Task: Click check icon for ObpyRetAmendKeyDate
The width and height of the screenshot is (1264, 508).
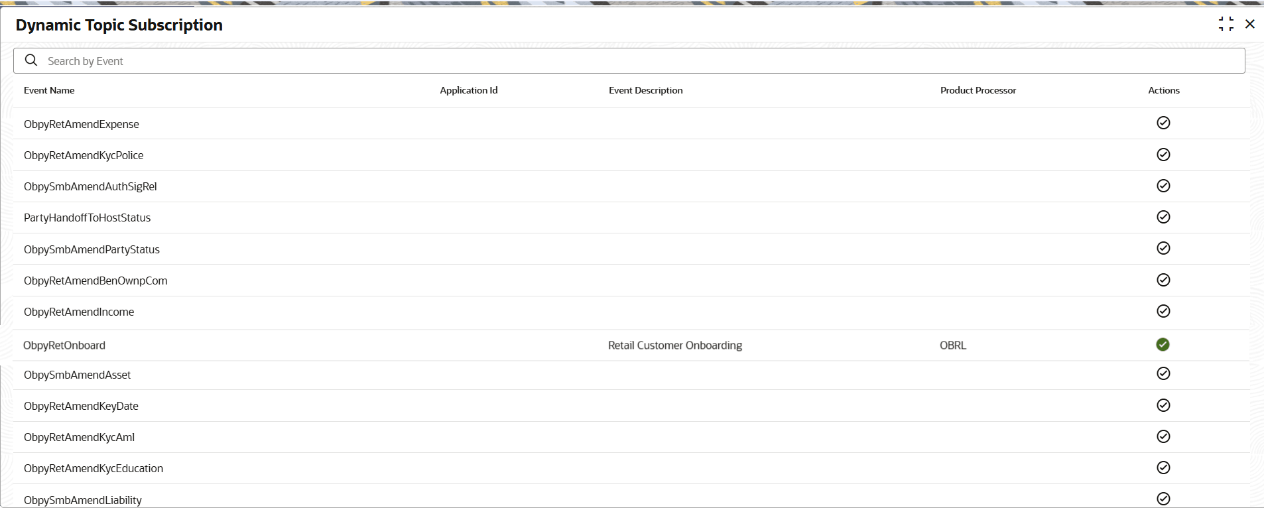Action: point(1163,405)
